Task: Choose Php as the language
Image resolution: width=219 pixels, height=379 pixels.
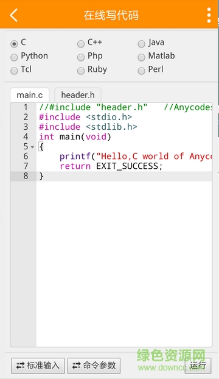Action: [x=81, y=57]
